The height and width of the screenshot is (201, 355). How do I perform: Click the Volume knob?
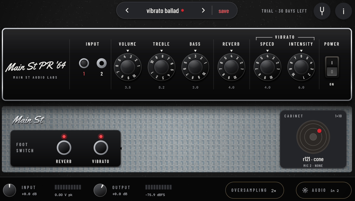(x=128, y=67)
